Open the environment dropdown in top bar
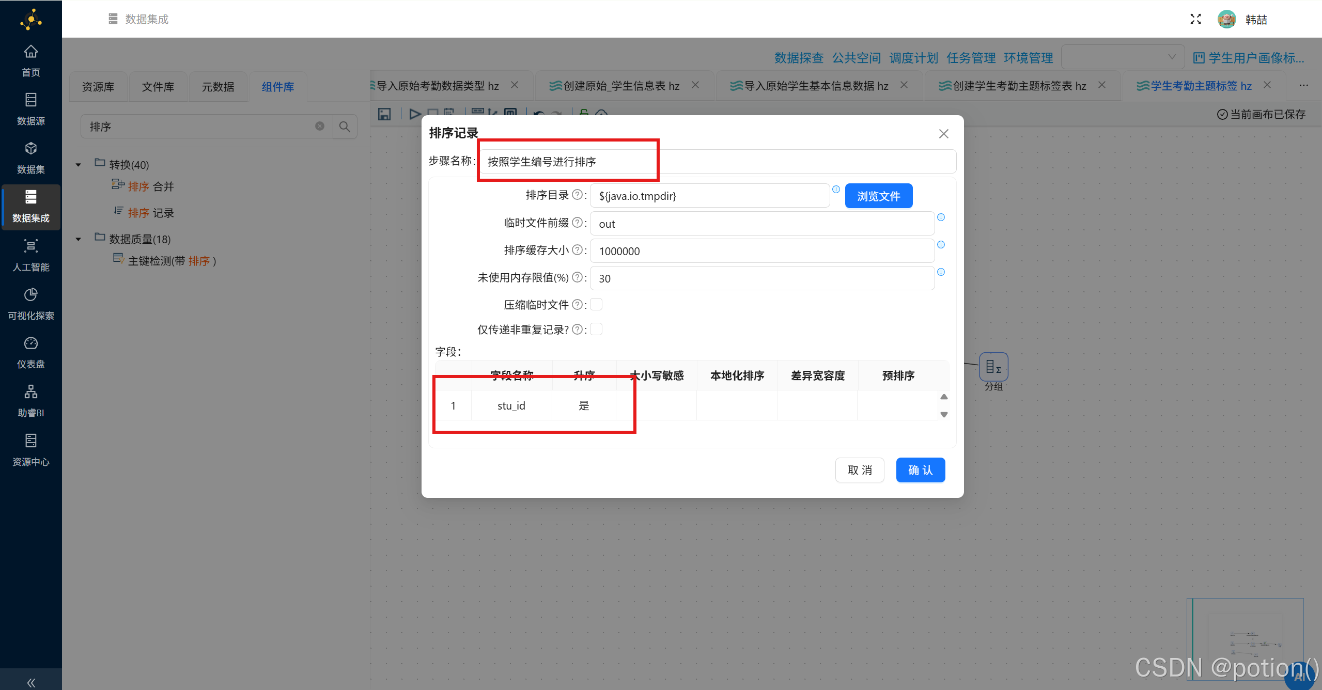This screenshot has width=1322, height=690. [x=1122, y=57]
